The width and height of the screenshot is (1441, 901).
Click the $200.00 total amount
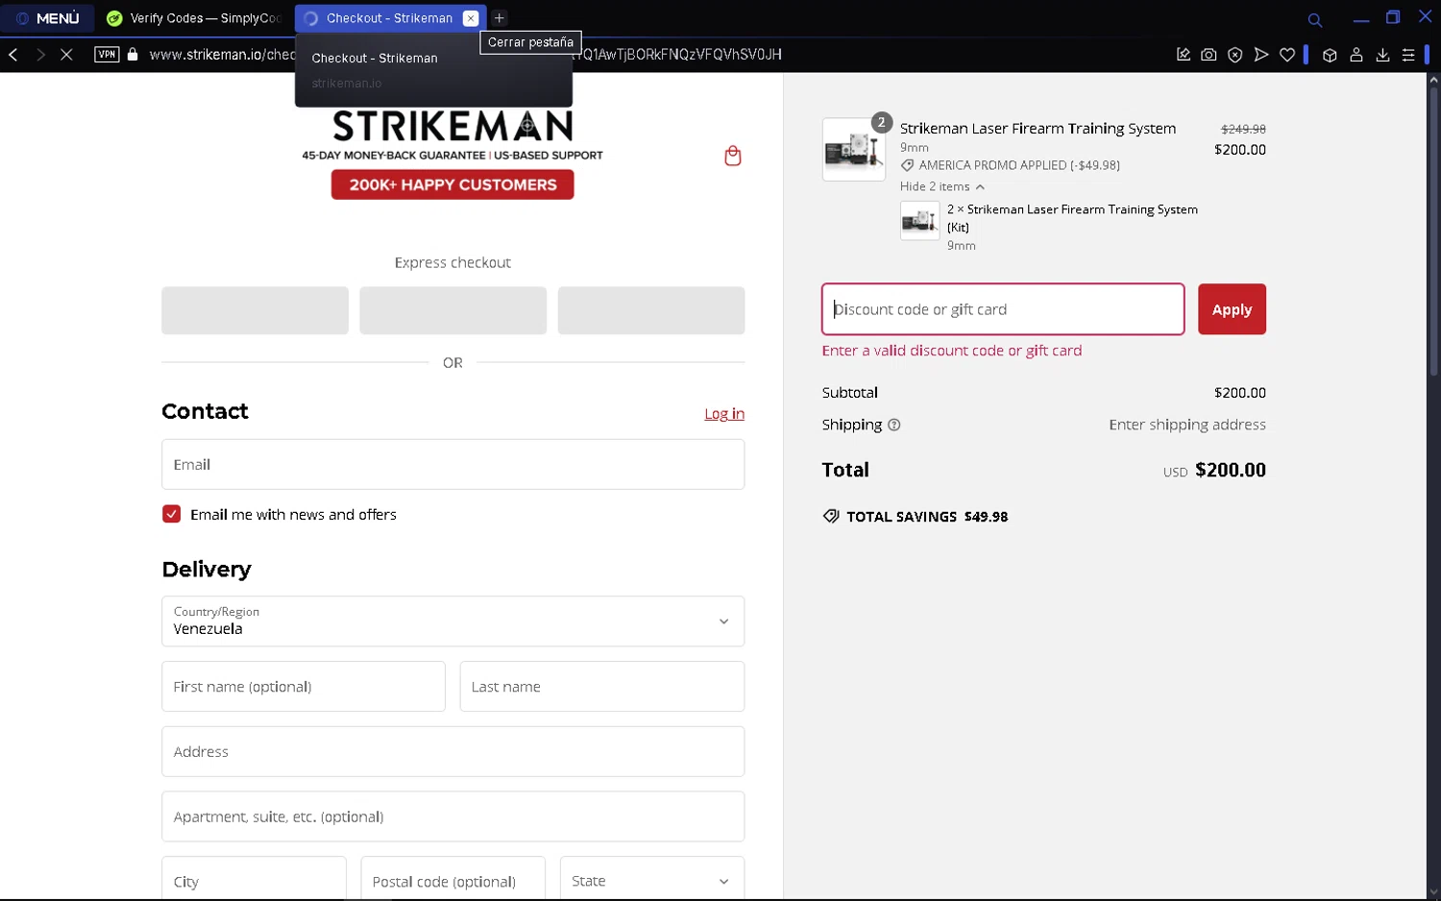click(x=1231, y=470)
